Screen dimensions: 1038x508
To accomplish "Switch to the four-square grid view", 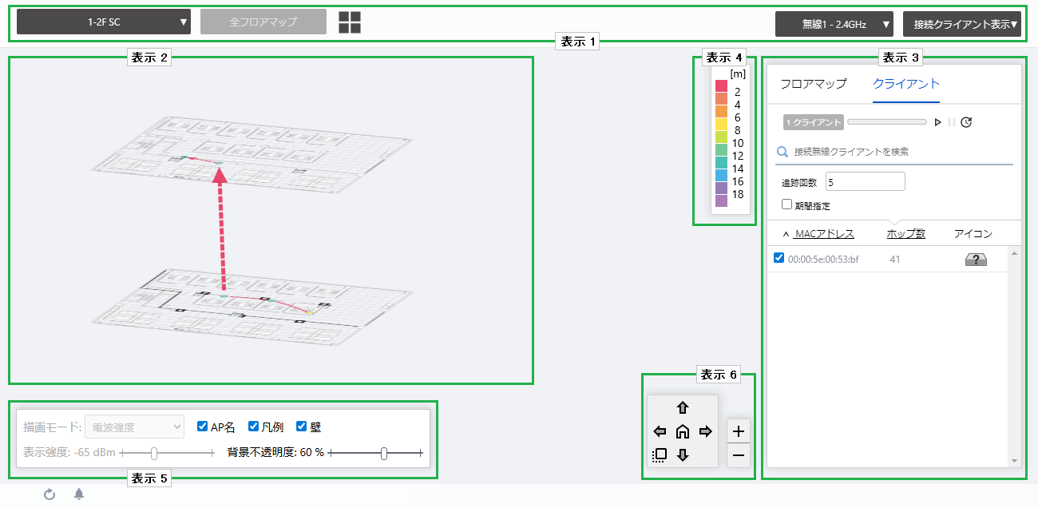I will pos(350,22).
